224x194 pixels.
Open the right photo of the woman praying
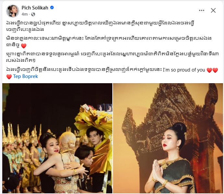click(168, 138)
